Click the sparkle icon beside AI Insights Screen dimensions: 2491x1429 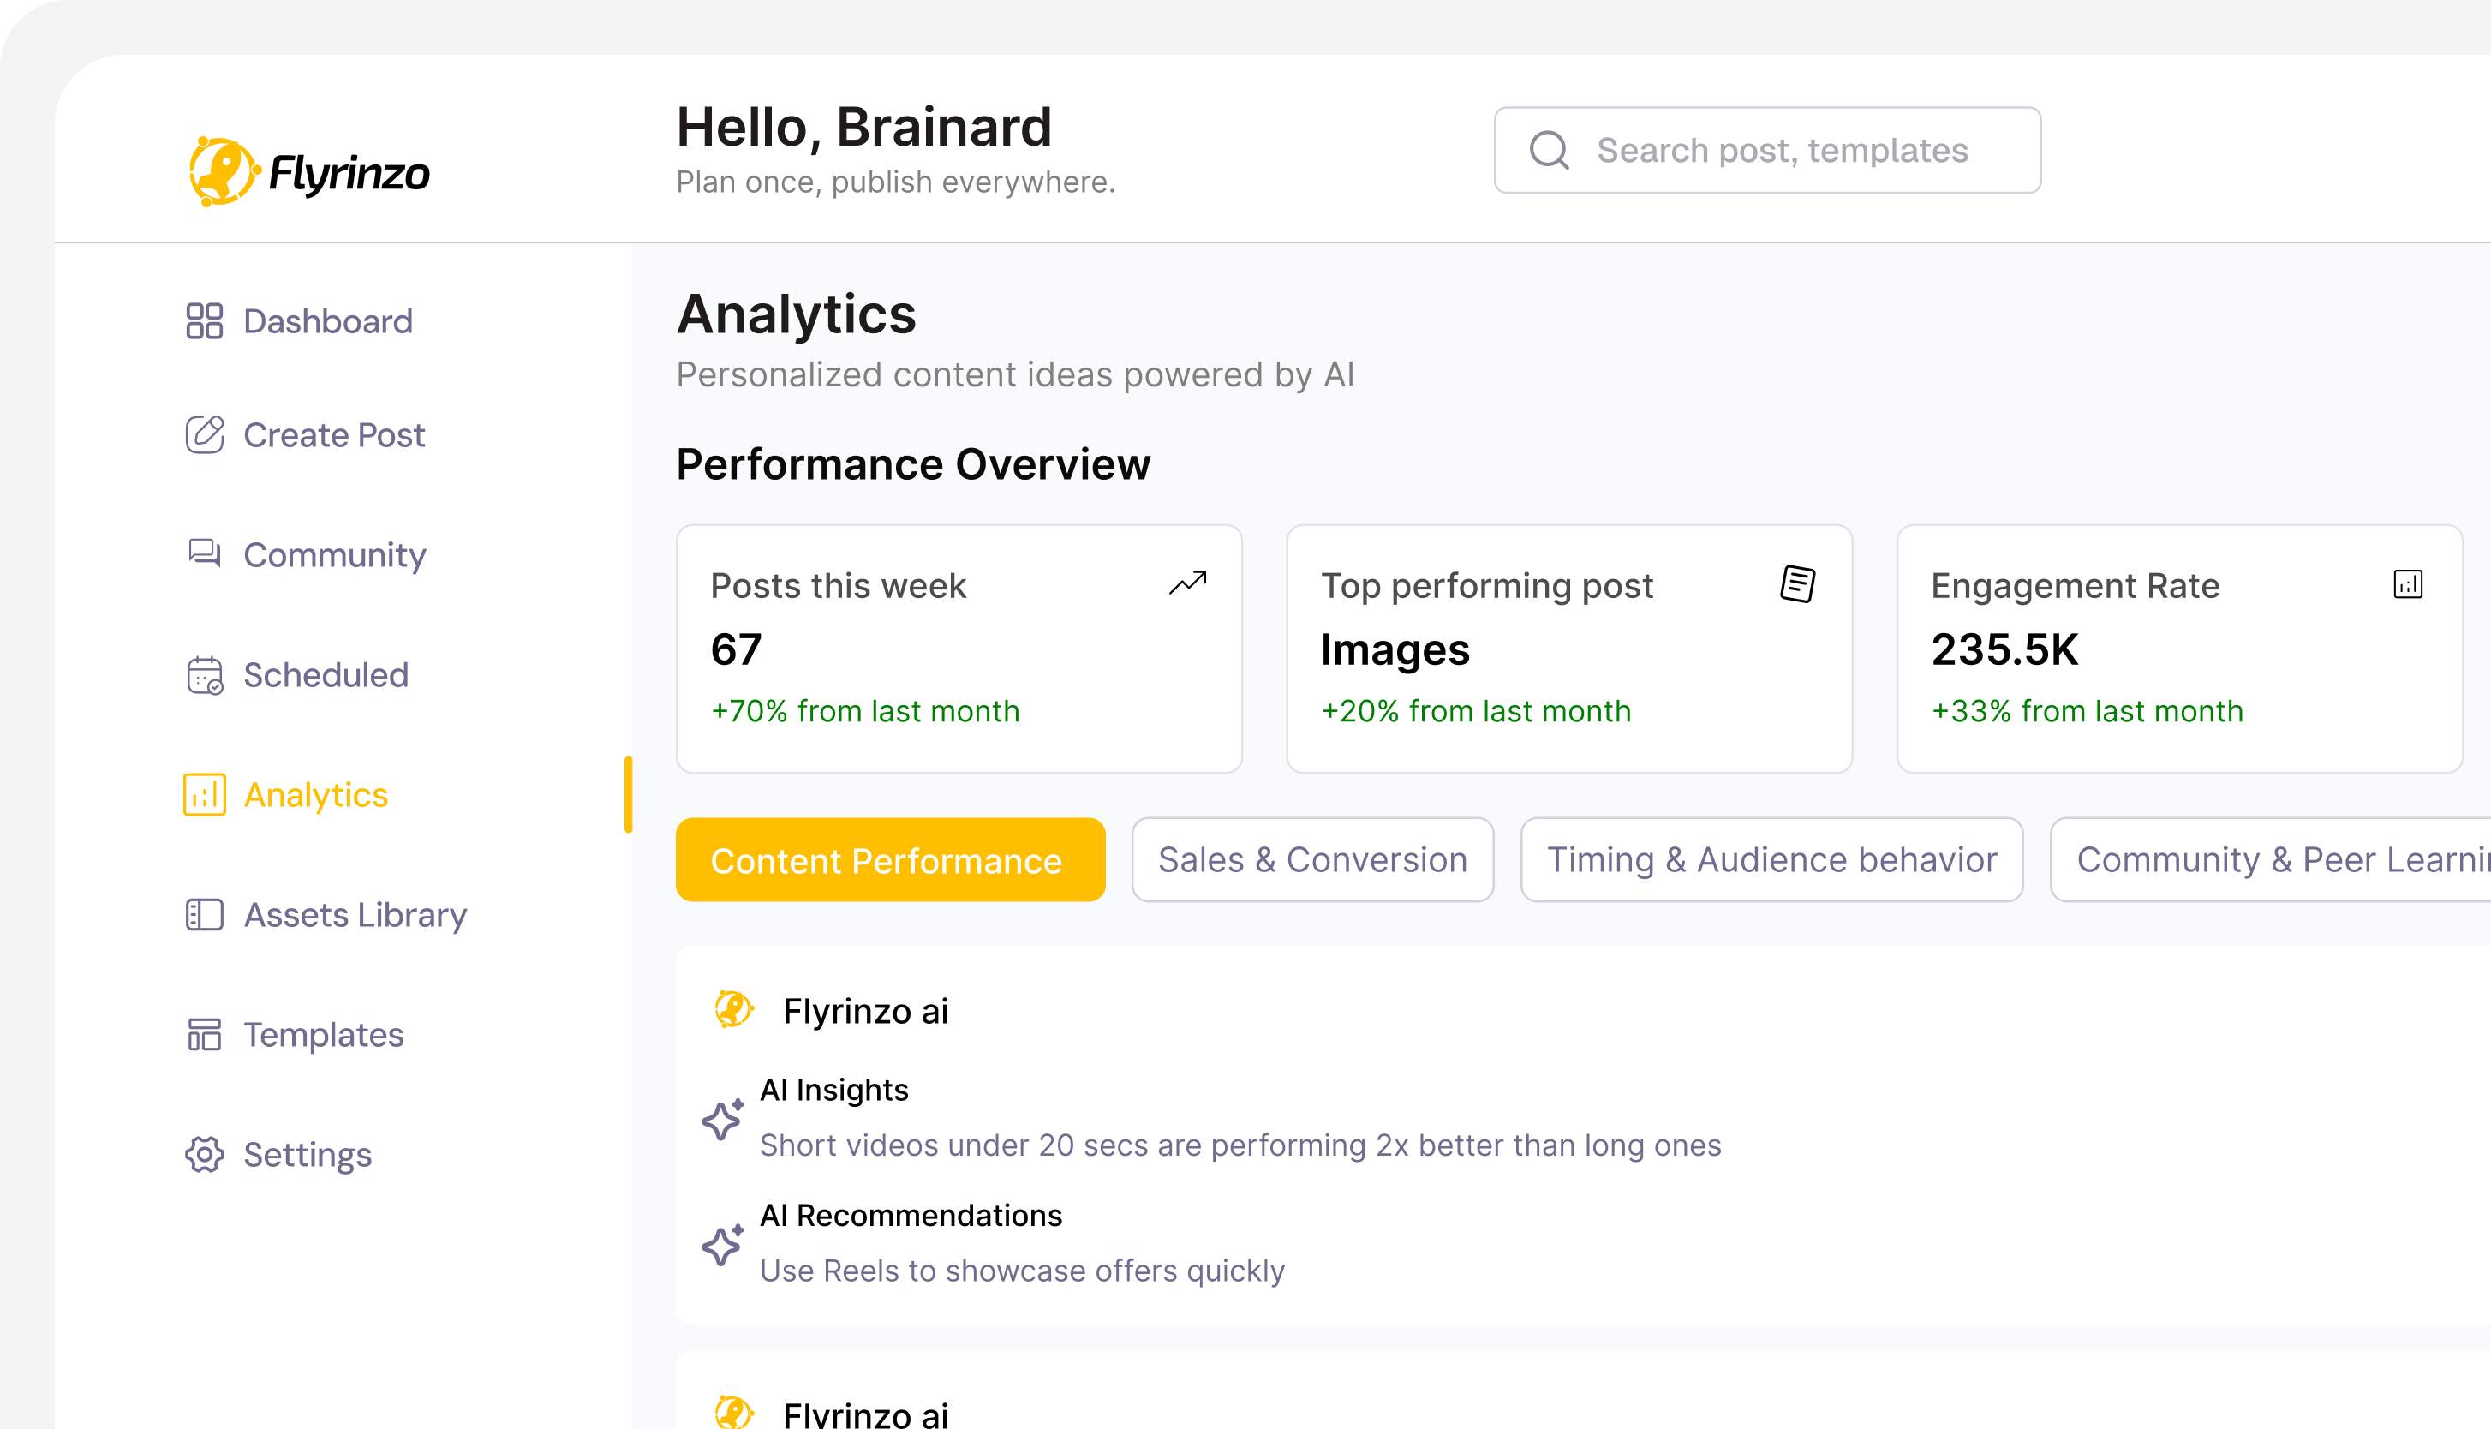(x=723, y=1119)
